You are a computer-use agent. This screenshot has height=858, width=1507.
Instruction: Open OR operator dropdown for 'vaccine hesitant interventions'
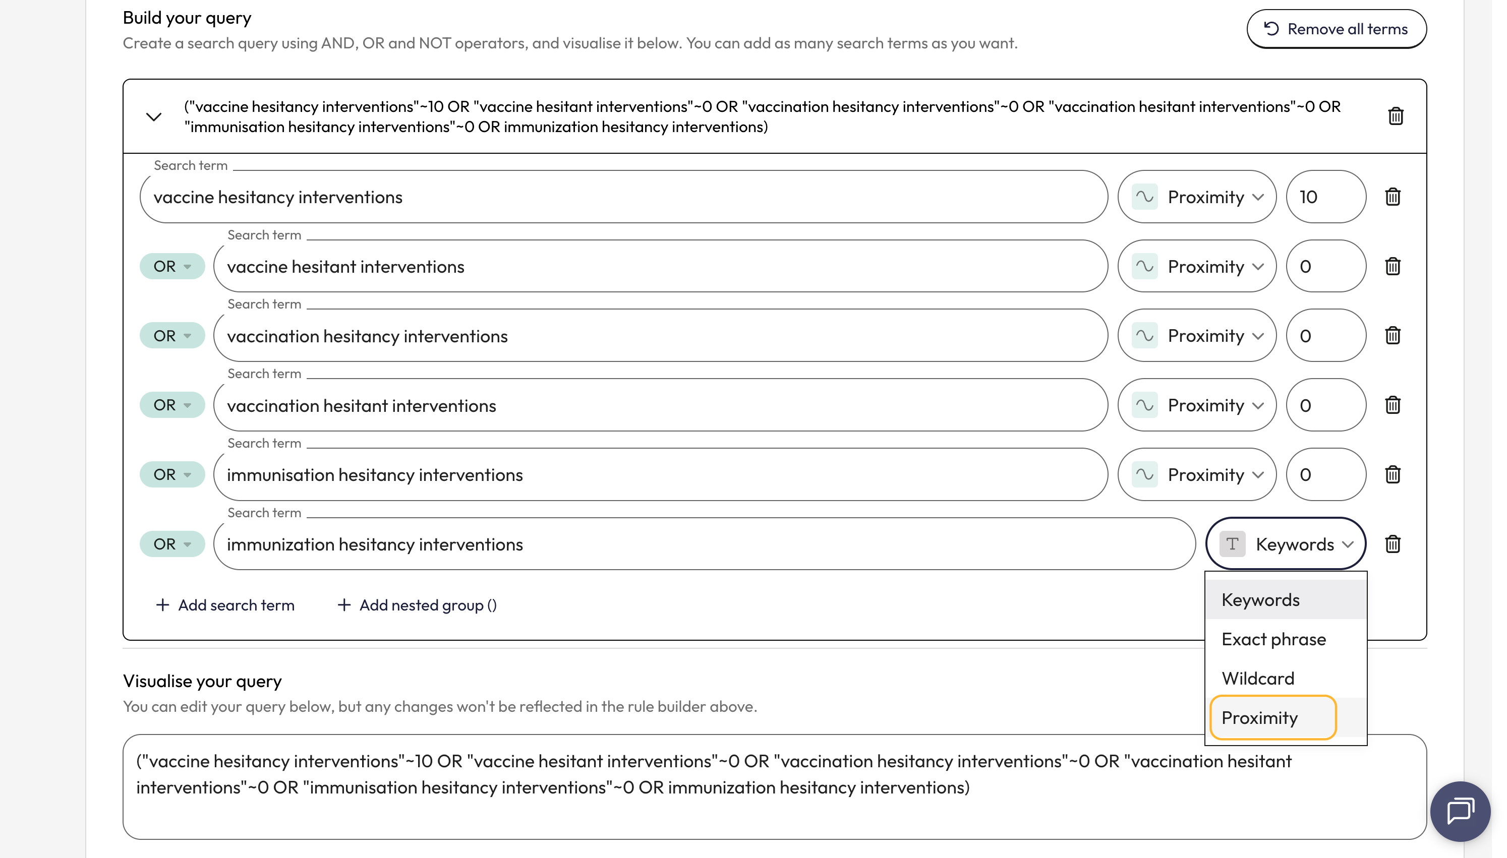(x=172, y=266)
